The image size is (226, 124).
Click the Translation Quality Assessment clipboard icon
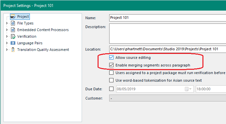click(x=13, y=50)
